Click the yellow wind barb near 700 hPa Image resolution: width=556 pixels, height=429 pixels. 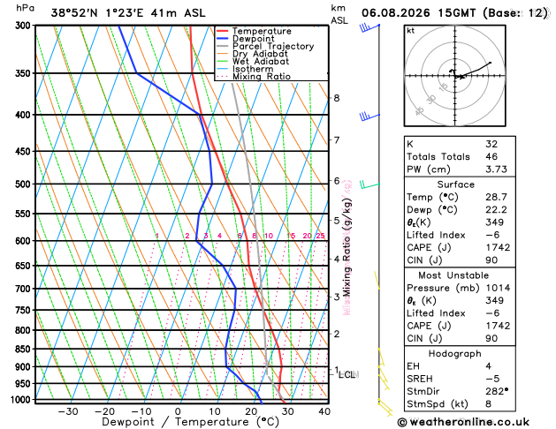(377, 281)
